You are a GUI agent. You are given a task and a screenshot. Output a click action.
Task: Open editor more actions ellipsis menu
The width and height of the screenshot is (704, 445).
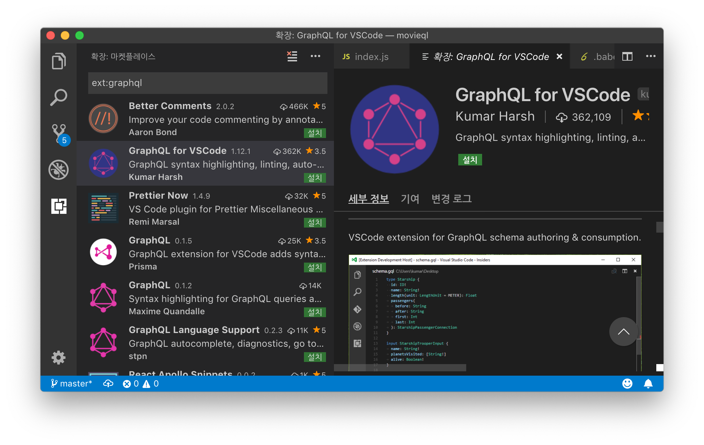tap(651, 56)
